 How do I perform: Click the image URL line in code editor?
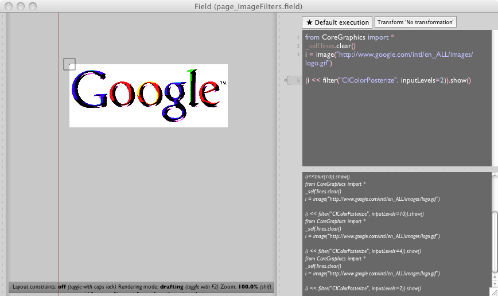[x=389, y=55]
